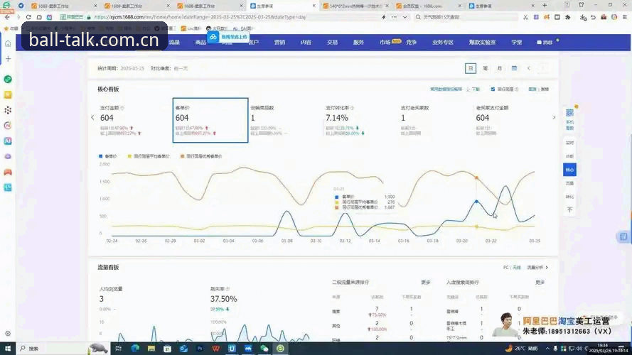The image size is (632, 355).
Task: Click the 核心 button in right sidebar
Action: pyautogui.click(x=569, y=170)
